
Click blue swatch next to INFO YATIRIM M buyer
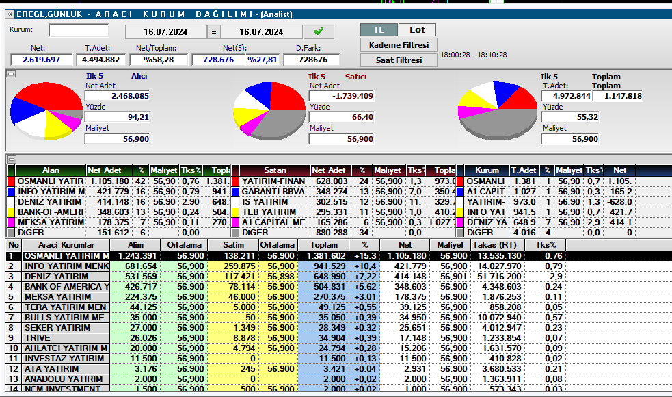click(x=11, y=192)
